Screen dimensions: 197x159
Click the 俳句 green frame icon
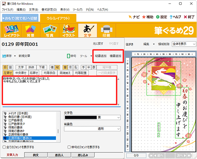(69, 56)
